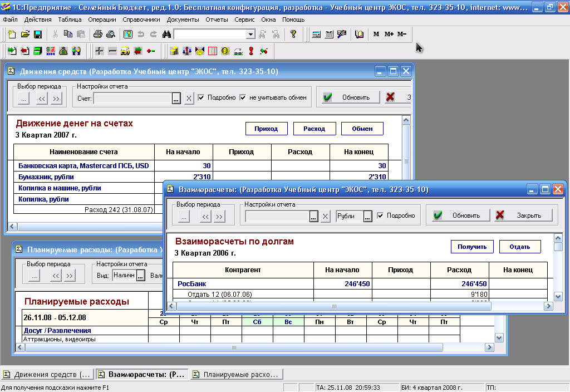Open currency Рубли selection ellipsis button
The height and width of the screenshot is (392, 570).
pyautogui.click(x=367, y=217)
